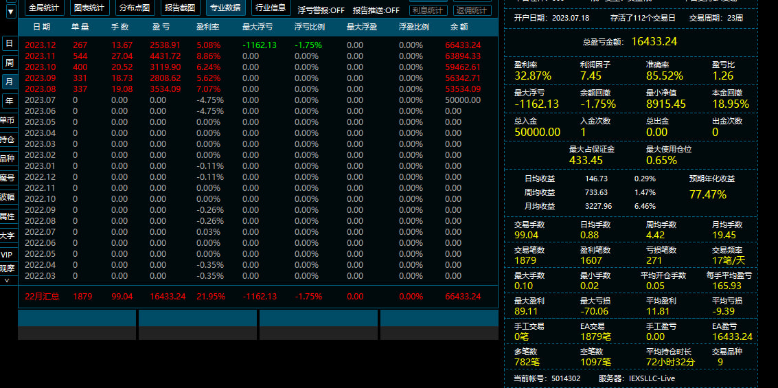This screenshot has height=388, width=778.
Task: Sort by the 日期 column header
Action: coord(42,27)
